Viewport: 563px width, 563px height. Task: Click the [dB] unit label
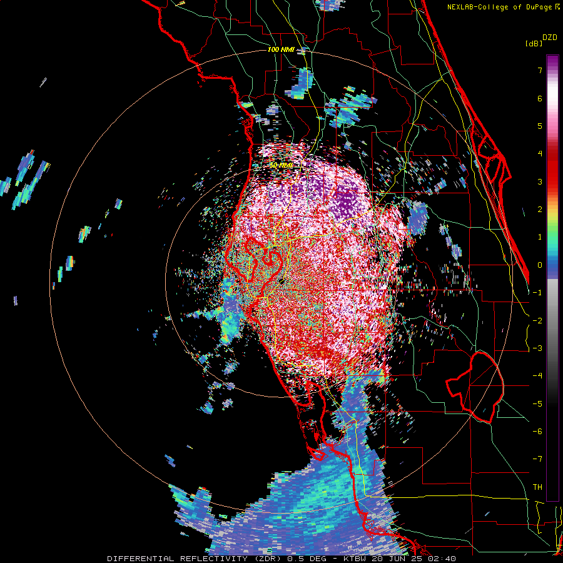tap(534, 43)
